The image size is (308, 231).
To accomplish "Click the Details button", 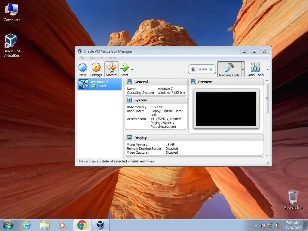I will [x=202, y=69].
